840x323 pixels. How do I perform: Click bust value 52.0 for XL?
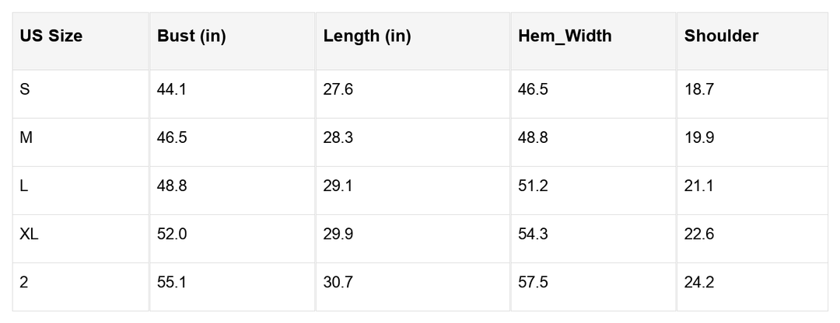pyautogui.click(x=172, y=234)
